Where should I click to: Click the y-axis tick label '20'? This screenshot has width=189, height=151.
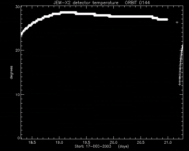(x=17, y=50)
